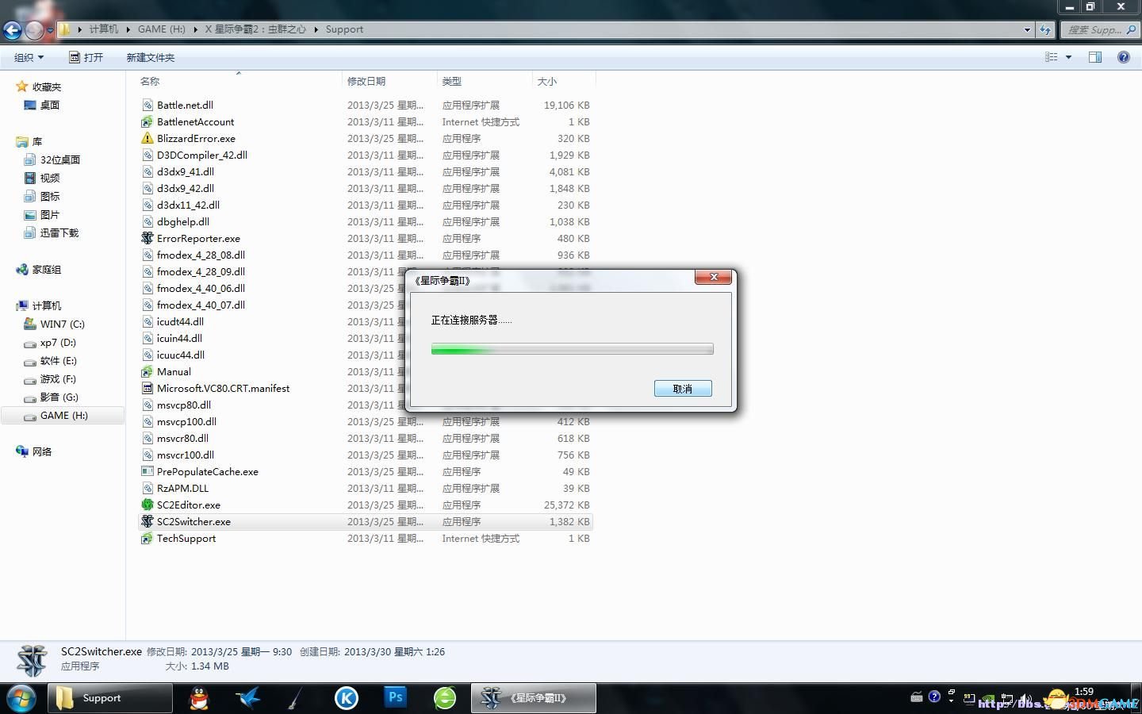The height and width of the screenshot is (714, 1142).
Task: Sort by 大小 size column header
Action: click(547, 81)
